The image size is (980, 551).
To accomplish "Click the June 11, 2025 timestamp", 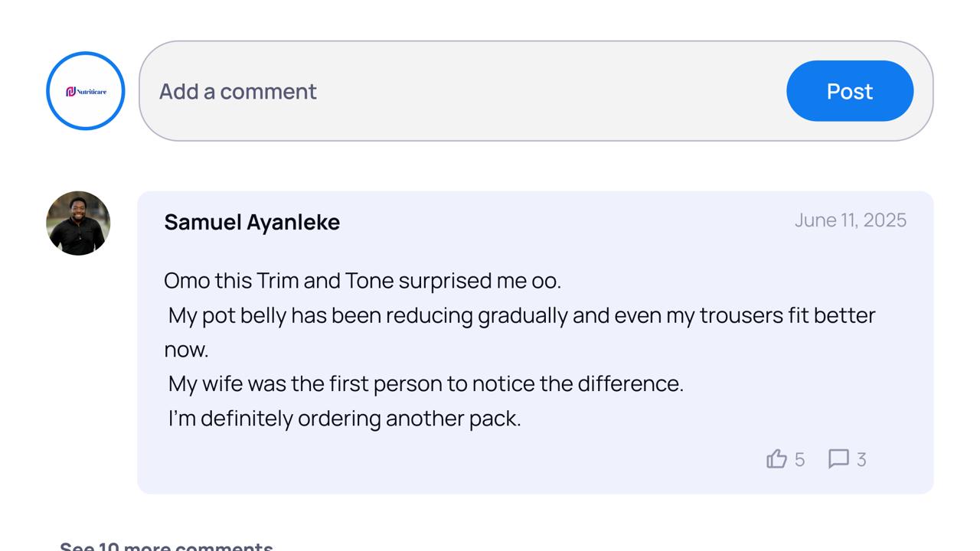I will 851,220.
